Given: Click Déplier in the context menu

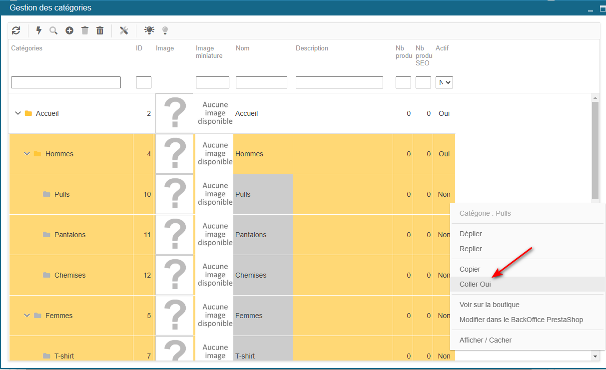Looking at the screenshot, I should click(471, 234).
